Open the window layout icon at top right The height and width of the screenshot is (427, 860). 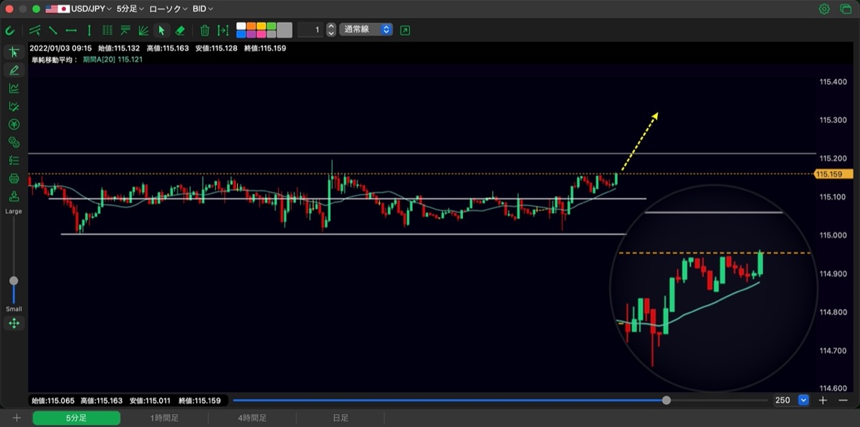(846, 9)
